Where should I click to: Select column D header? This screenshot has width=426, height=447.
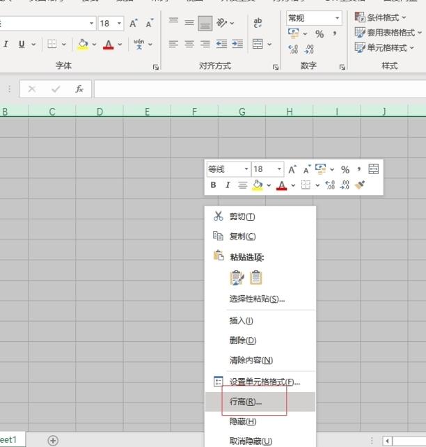pos(100,111)
